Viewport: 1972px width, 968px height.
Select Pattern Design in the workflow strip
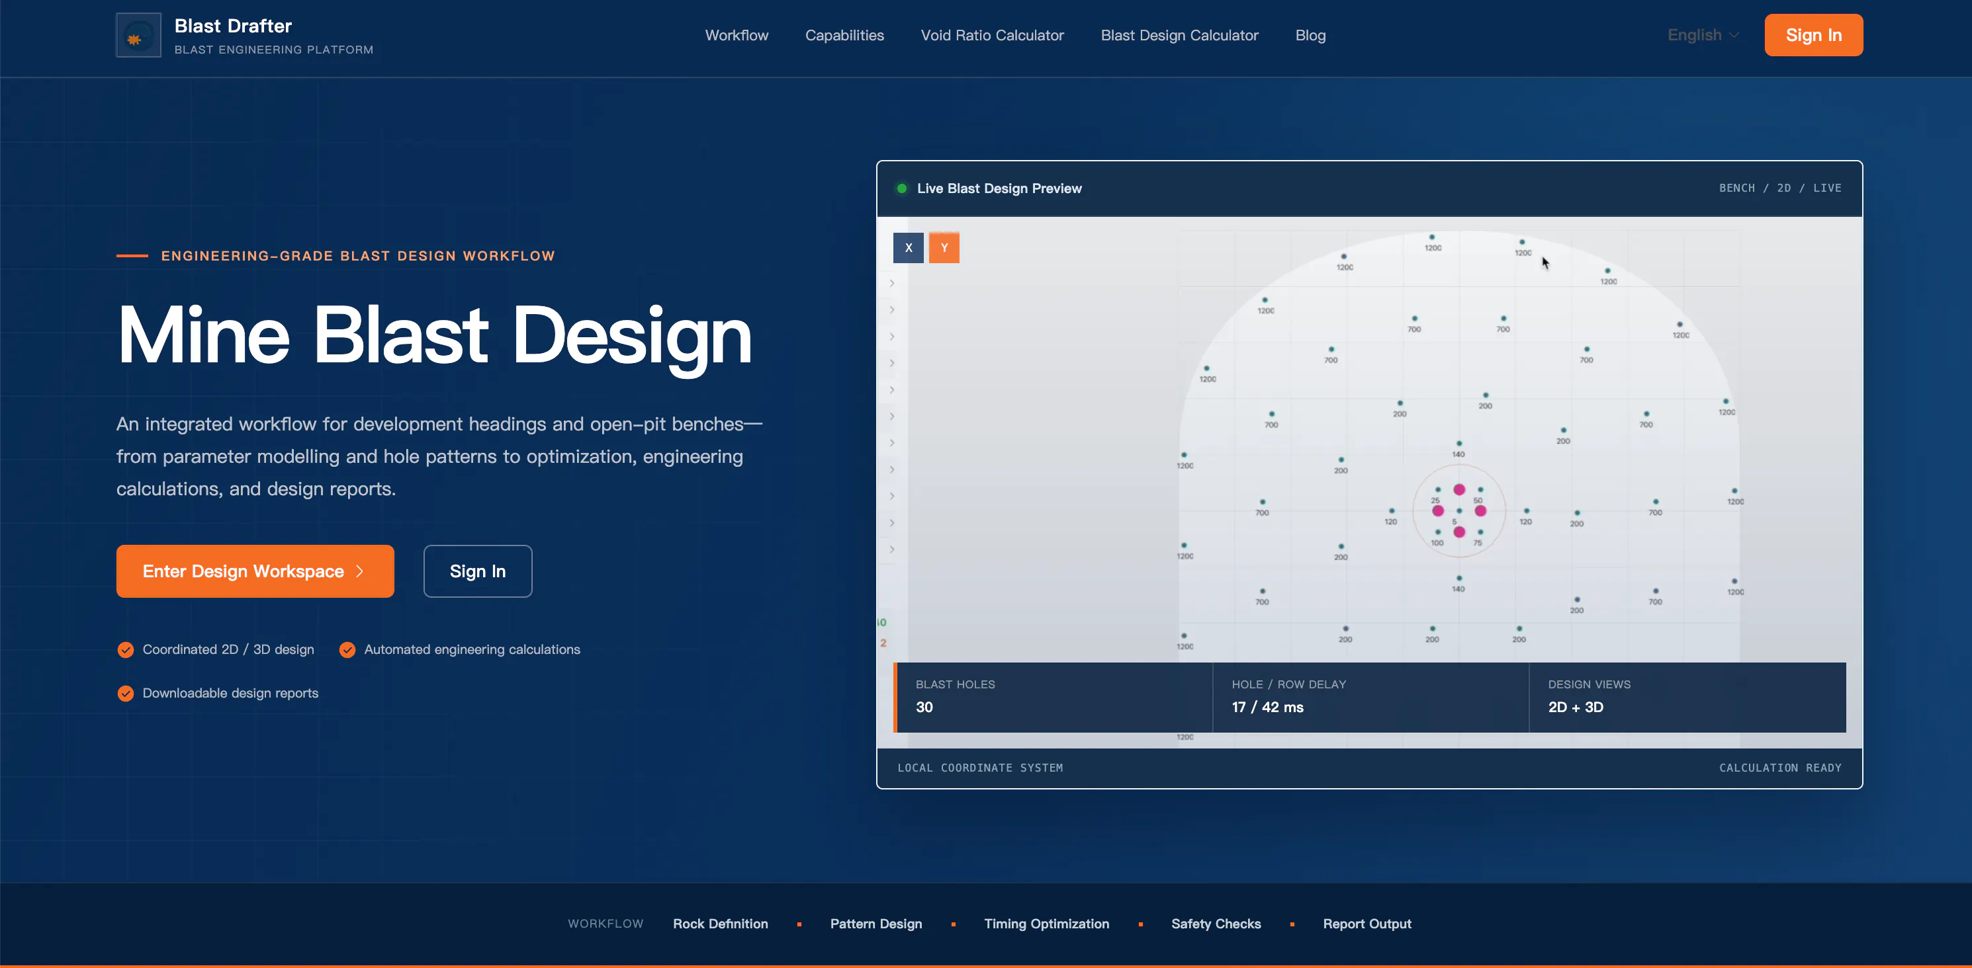pos(875,924)
